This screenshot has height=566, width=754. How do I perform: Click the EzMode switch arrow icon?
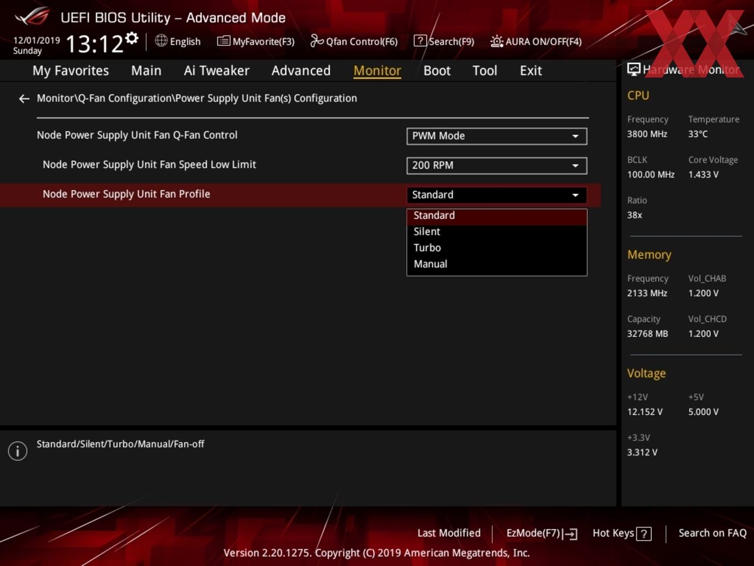click(x=570, y=534)
